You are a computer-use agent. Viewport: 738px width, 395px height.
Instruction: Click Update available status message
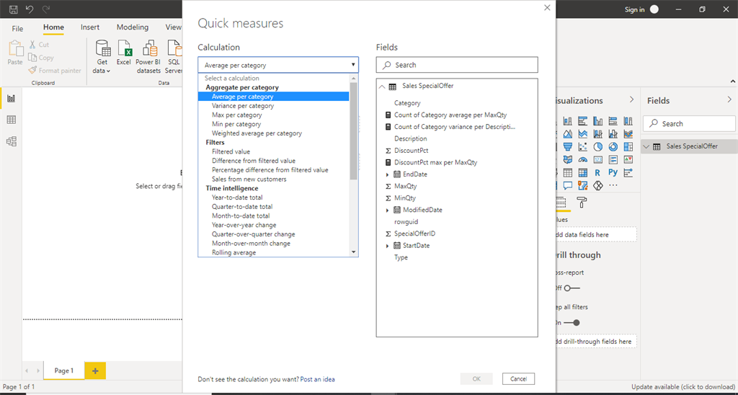click(682, 386)
